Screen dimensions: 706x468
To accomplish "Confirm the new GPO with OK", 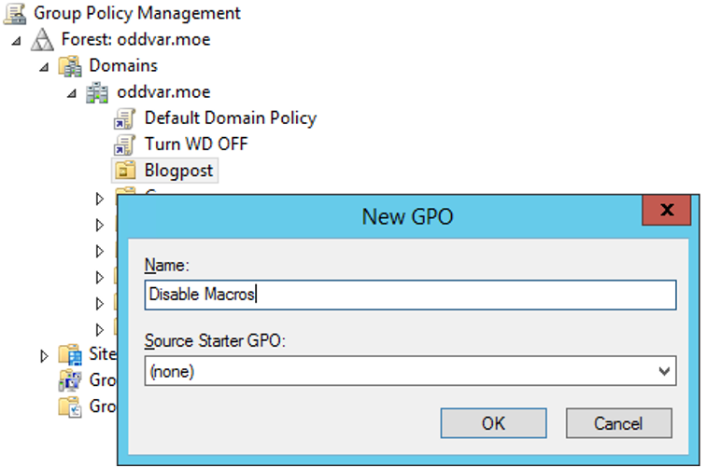I will click(x=493, y=423).
